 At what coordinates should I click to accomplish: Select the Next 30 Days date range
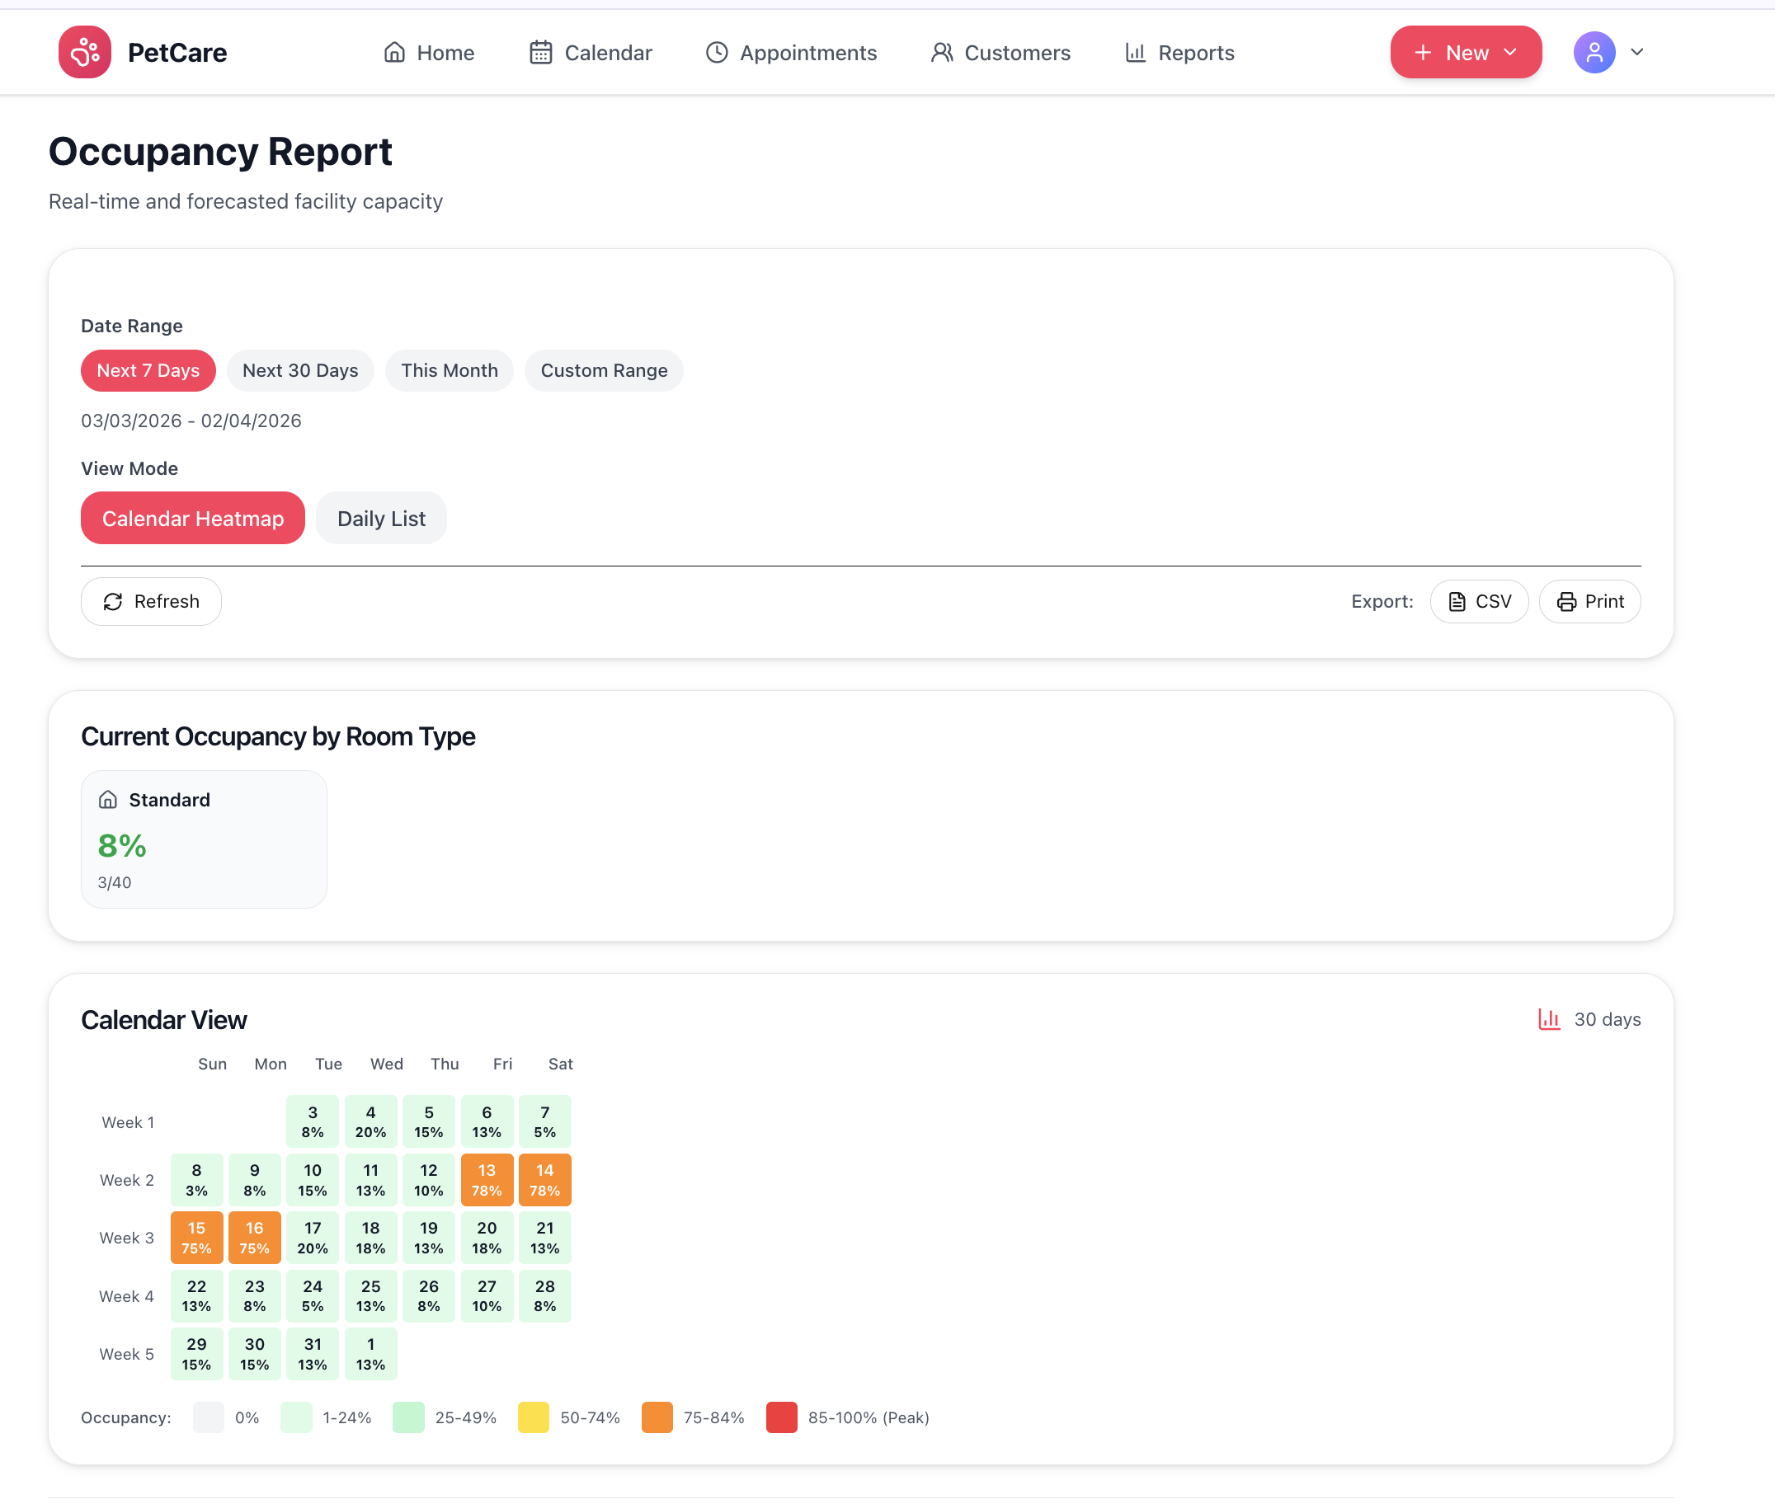pos(300,370)
